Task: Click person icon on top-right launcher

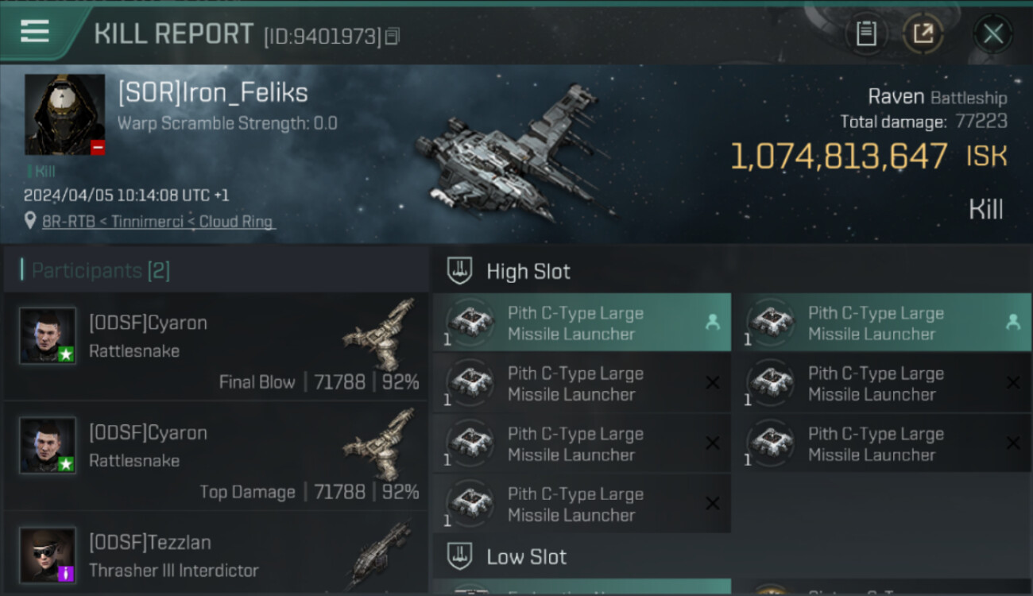Action: (1012, 322)
